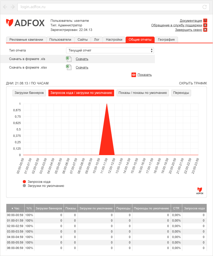Click the ADFOX logo in the header

(25, 23)
